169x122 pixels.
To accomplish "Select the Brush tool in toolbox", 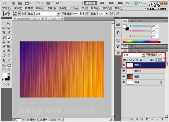I will click(x=9, y=38).
